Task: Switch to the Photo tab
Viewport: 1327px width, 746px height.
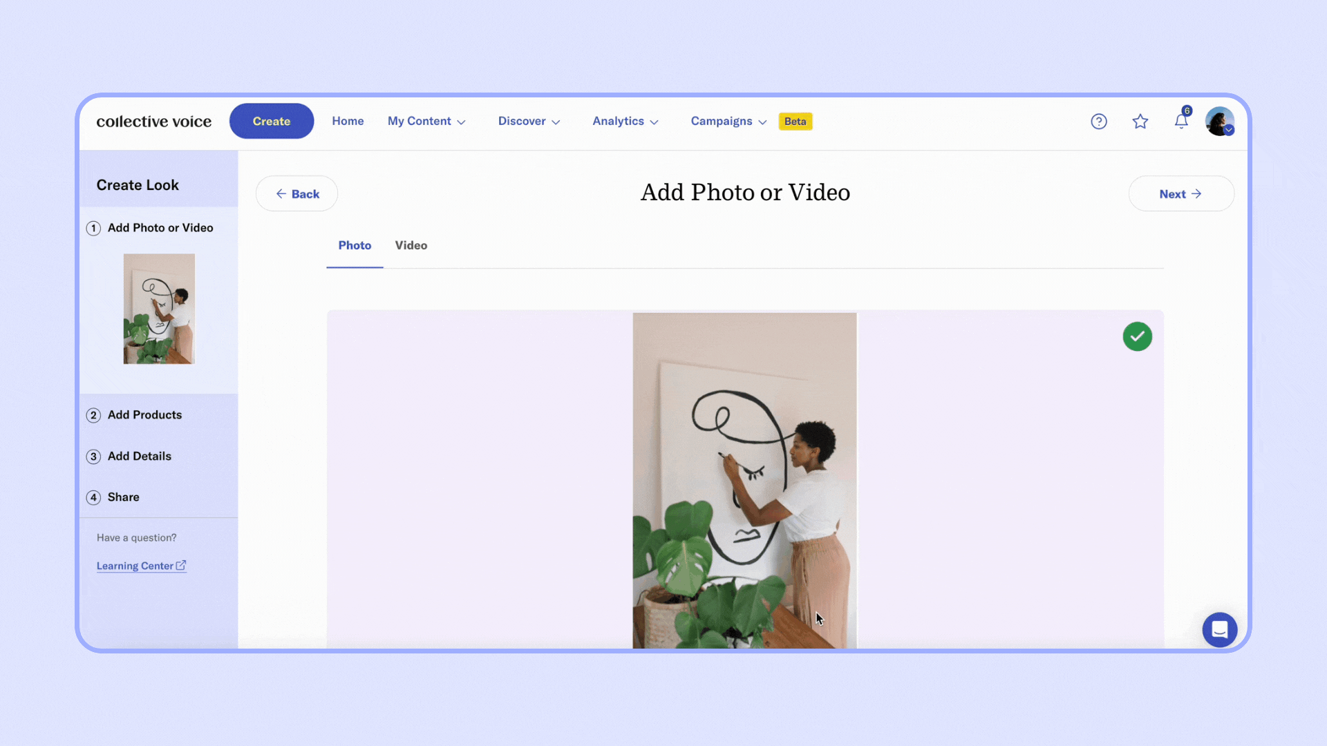Action: pyautogui.click(x=355, y=245)
